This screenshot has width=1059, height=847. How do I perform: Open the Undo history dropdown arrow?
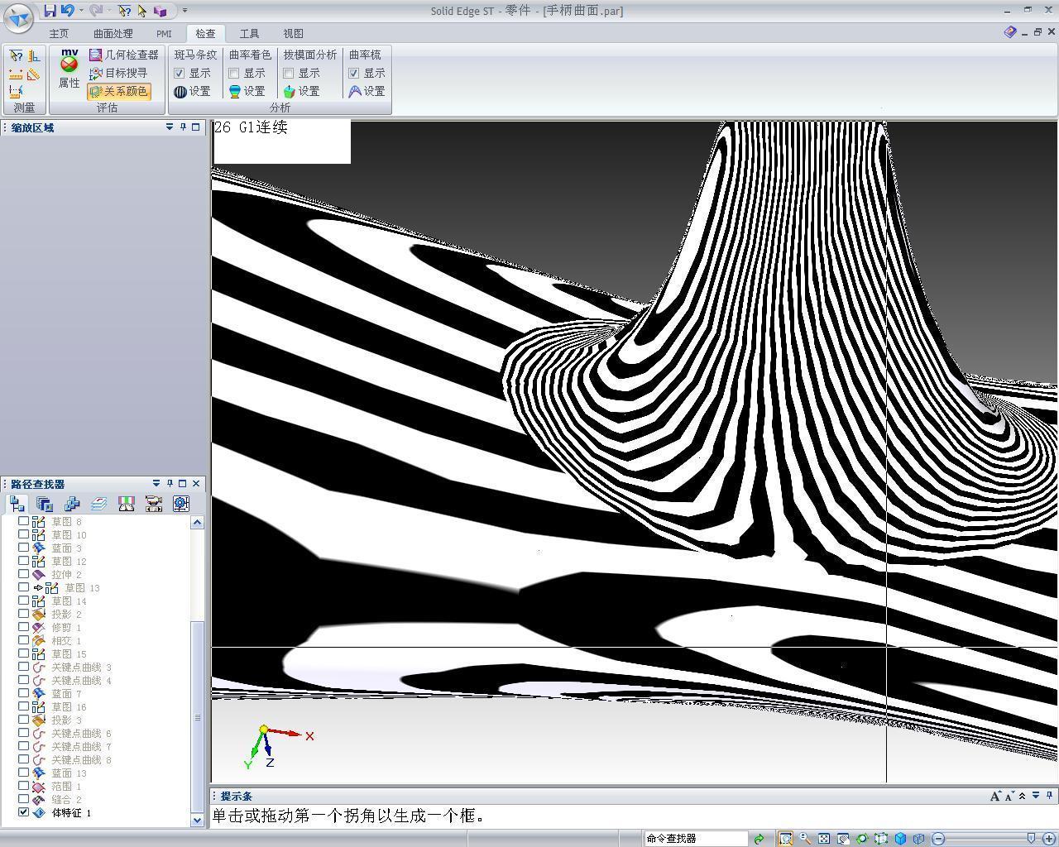[x=81, y=11]
